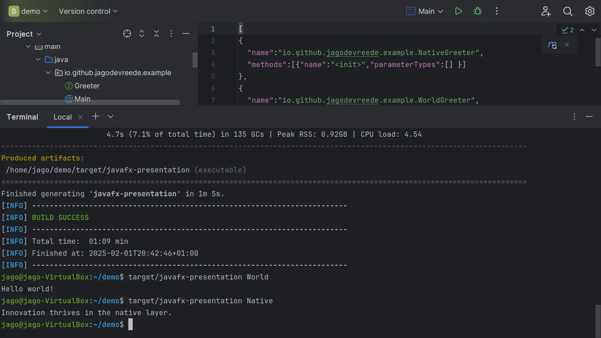Click Select Opened File crosshair icon
The image size is (601, 338).
tap(127, 34)
